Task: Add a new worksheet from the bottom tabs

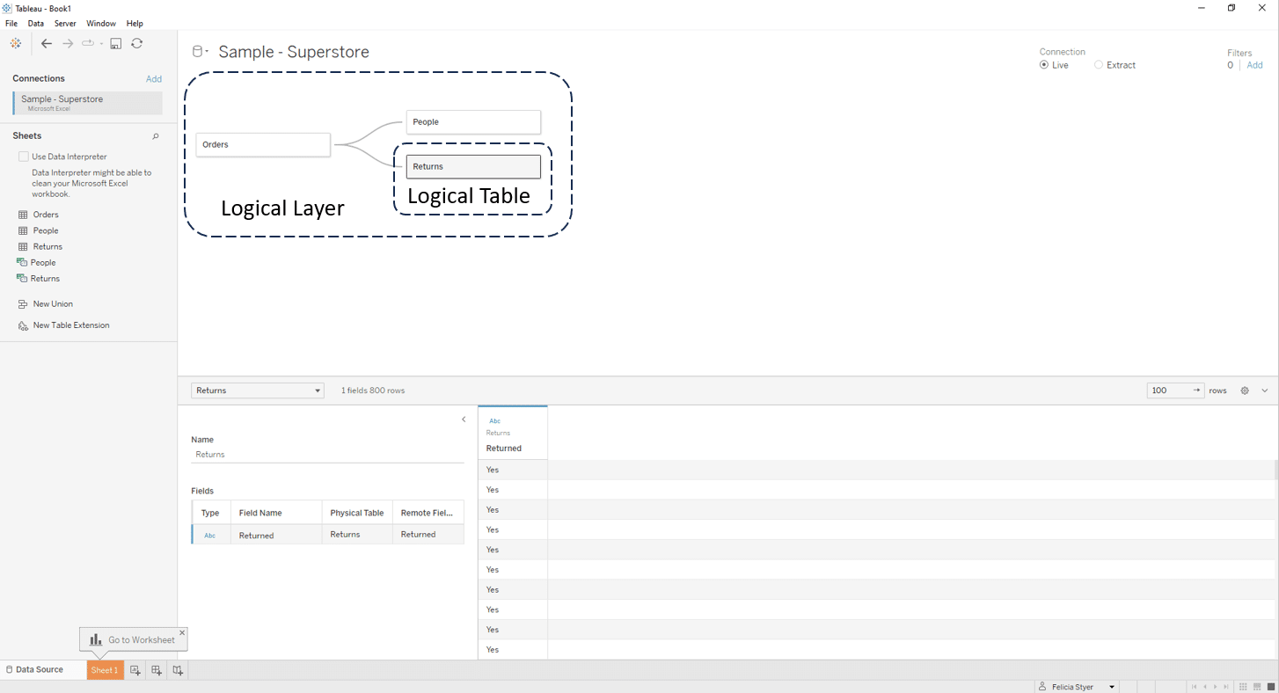Action: [135, 670]
